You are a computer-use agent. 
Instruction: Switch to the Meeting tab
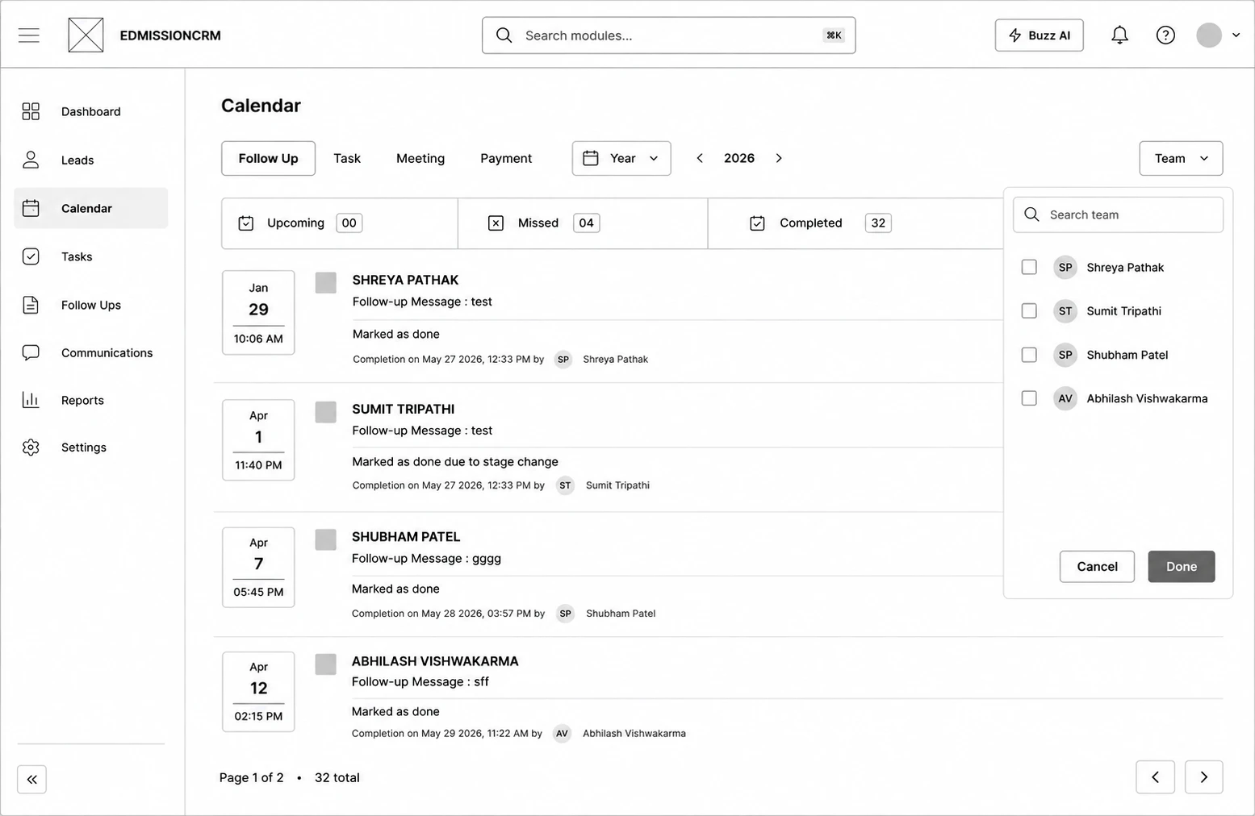[420, 158]
